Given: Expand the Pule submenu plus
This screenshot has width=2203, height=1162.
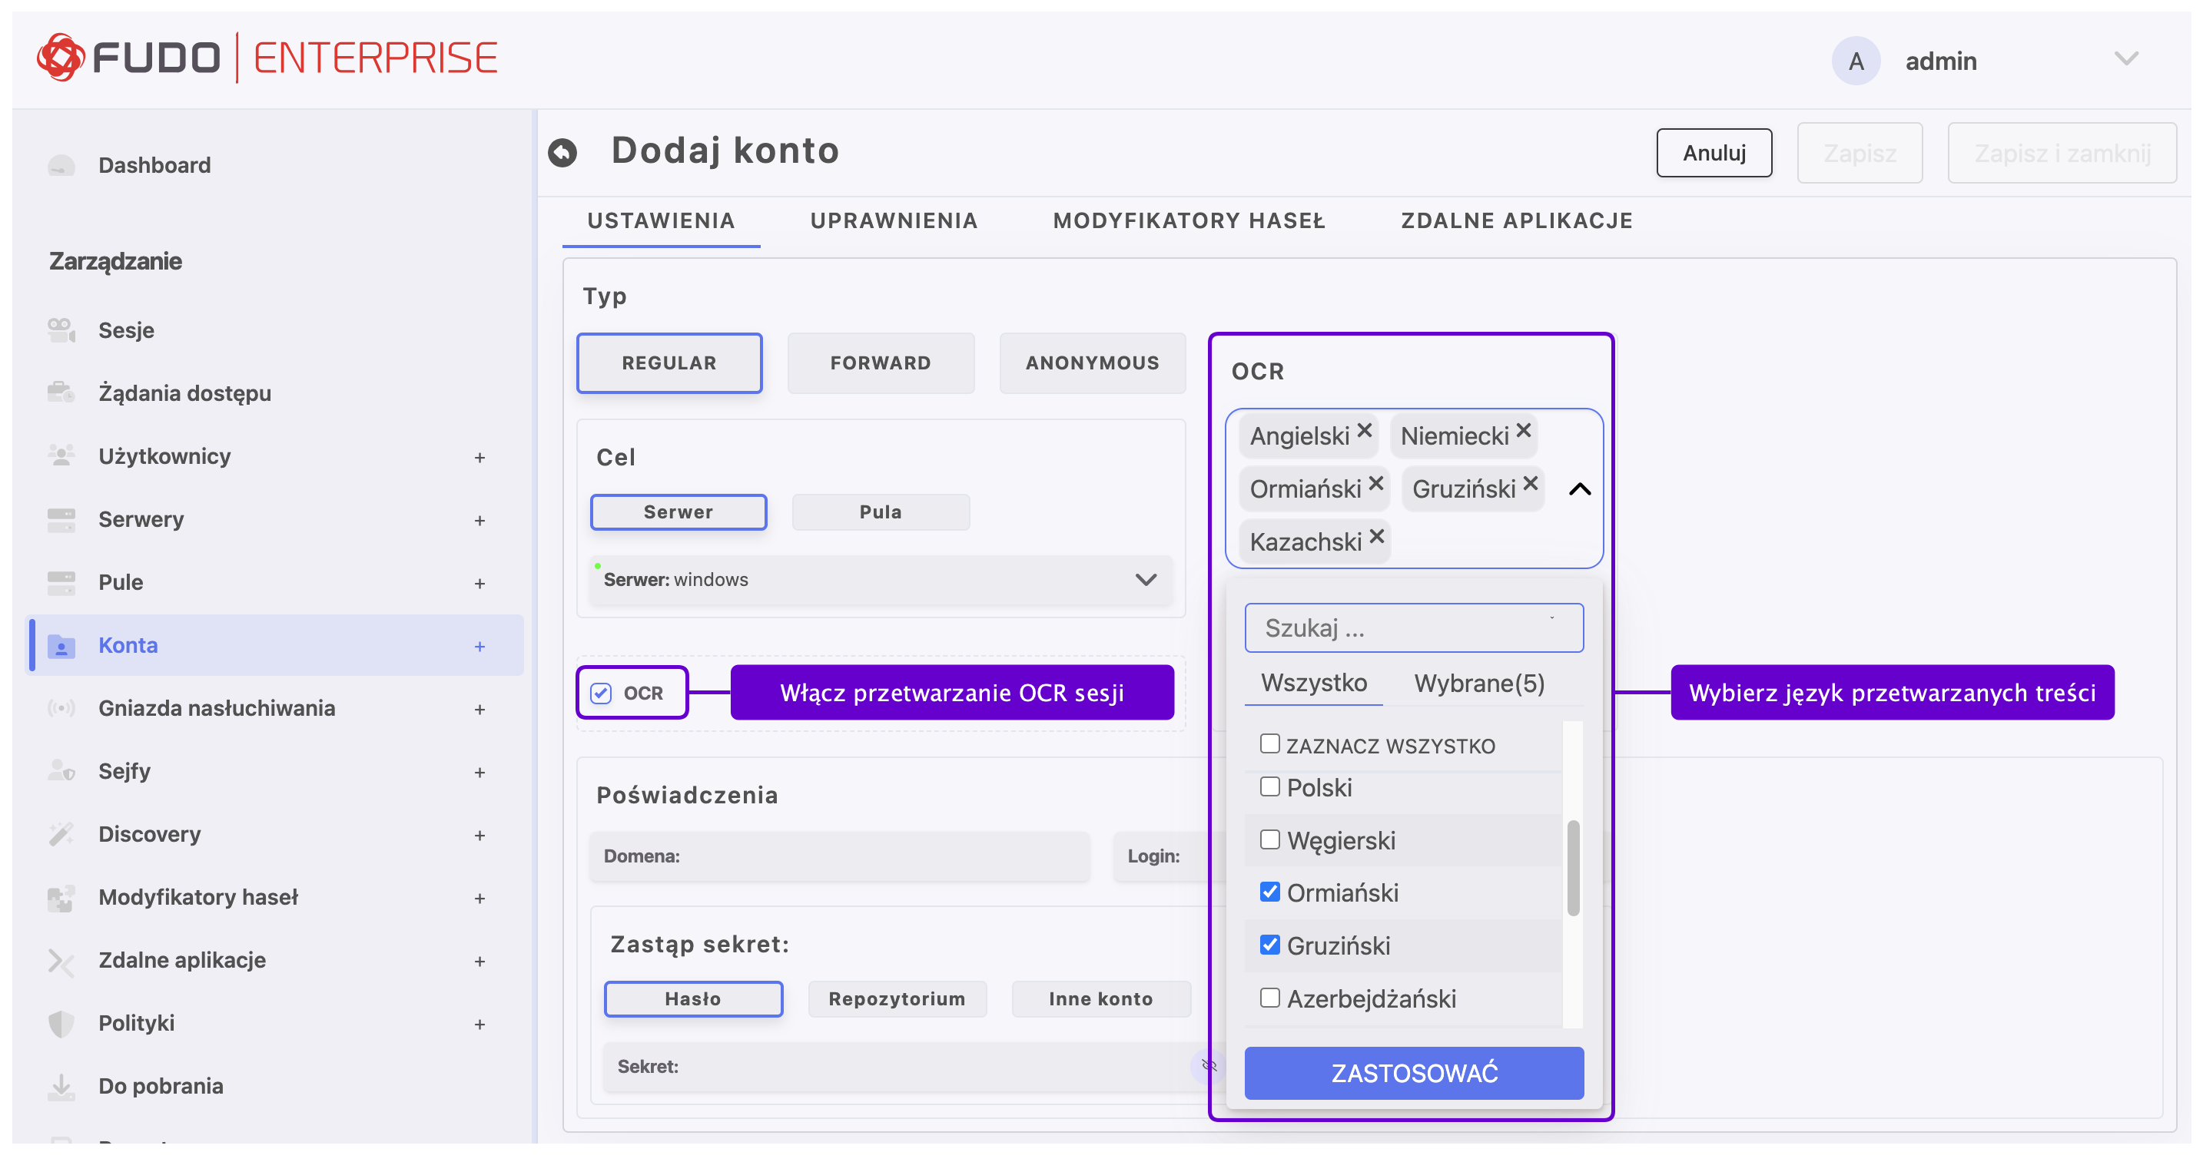Looking at the screenshot, I should coord(479,584).
